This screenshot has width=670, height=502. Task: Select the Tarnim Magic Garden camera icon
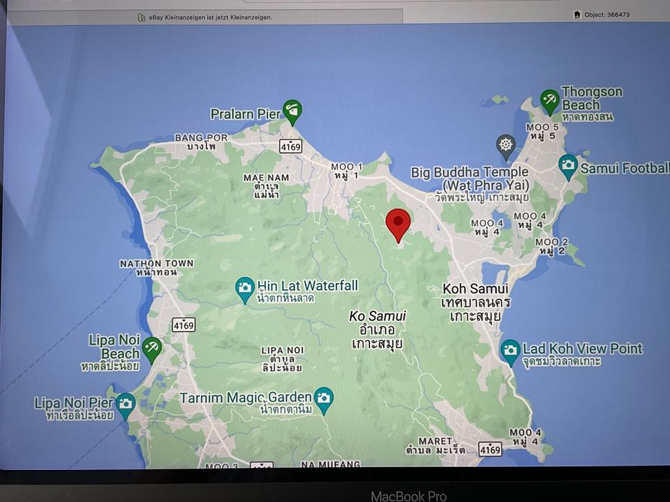[323, 398]
